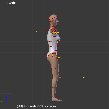Select the yellow dot behind the shoulder
The image size is (109, 109).
click(36, 31)
